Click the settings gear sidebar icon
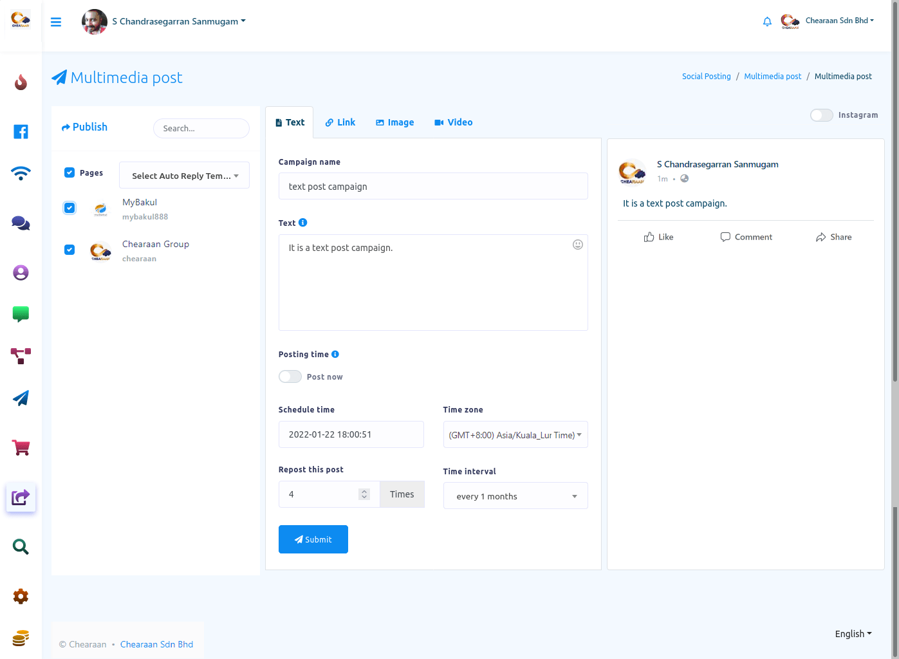 tap(21, 597)
